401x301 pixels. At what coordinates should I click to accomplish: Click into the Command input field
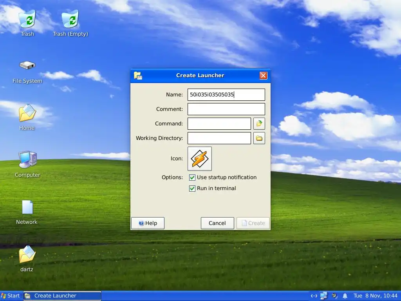click(x=219, y=124)
